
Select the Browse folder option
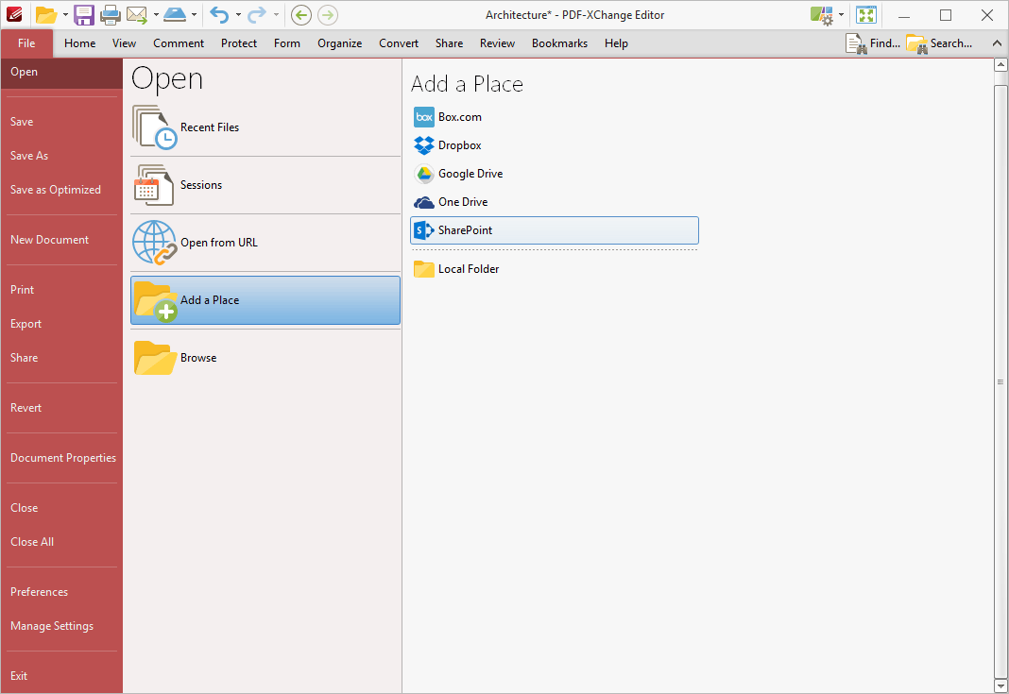pyautogui.click(x=265, y=358)
